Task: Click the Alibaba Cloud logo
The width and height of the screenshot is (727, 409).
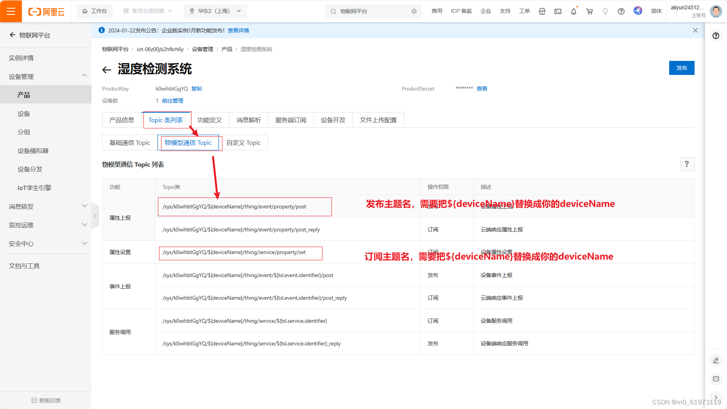Action: pyautogui.click(x=46, y=12)
